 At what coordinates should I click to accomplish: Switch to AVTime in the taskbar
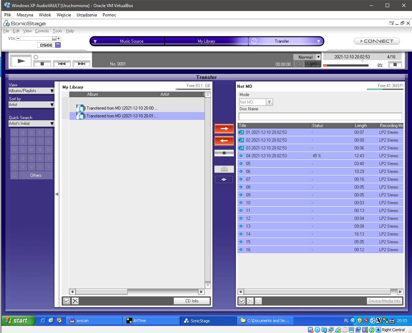pos(151,321)
